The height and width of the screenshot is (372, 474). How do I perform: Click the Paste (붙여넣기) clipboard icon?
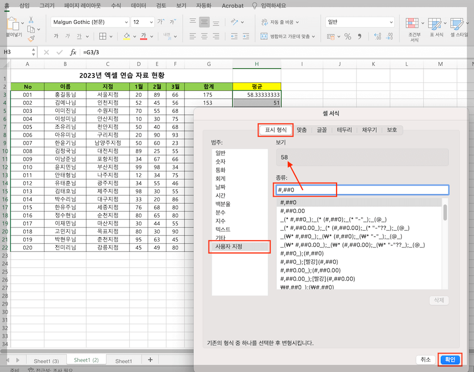[13, 24]
